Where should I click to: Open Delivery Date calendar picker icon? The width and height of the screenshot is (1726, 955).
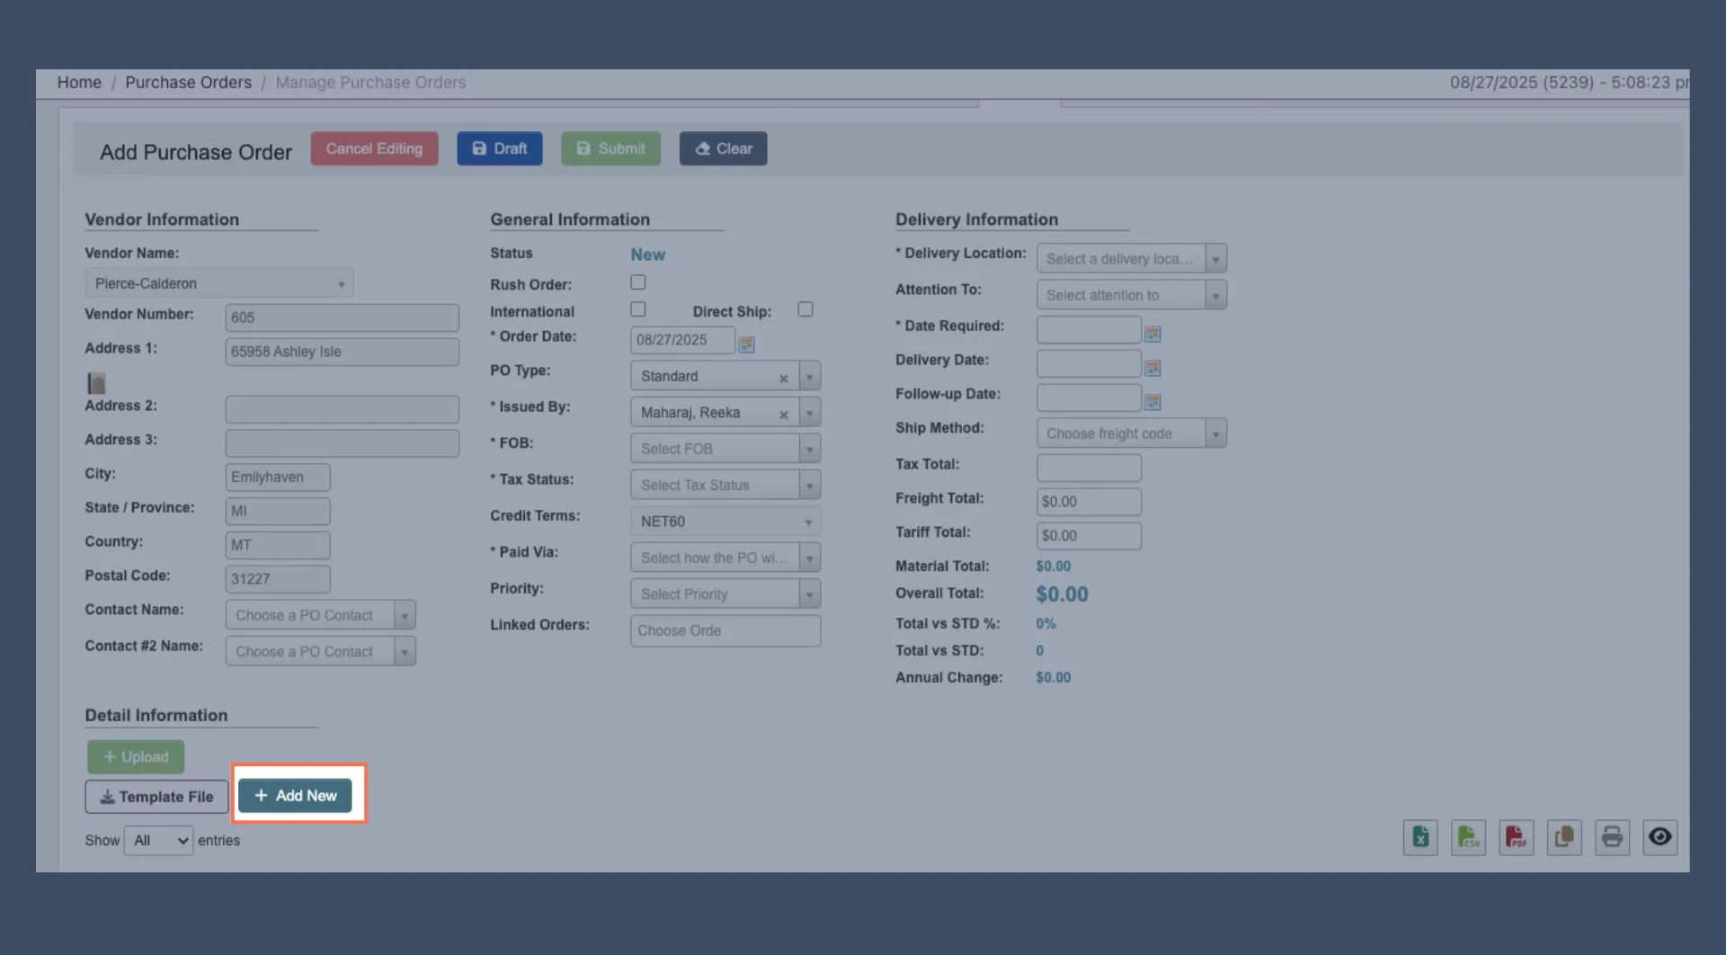[x=1152, y=368]
